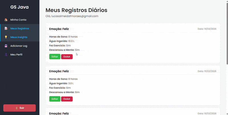Edit the record with 3.0 L water
This screenshot has width=228, height=115.
click(x=55, y=99)
